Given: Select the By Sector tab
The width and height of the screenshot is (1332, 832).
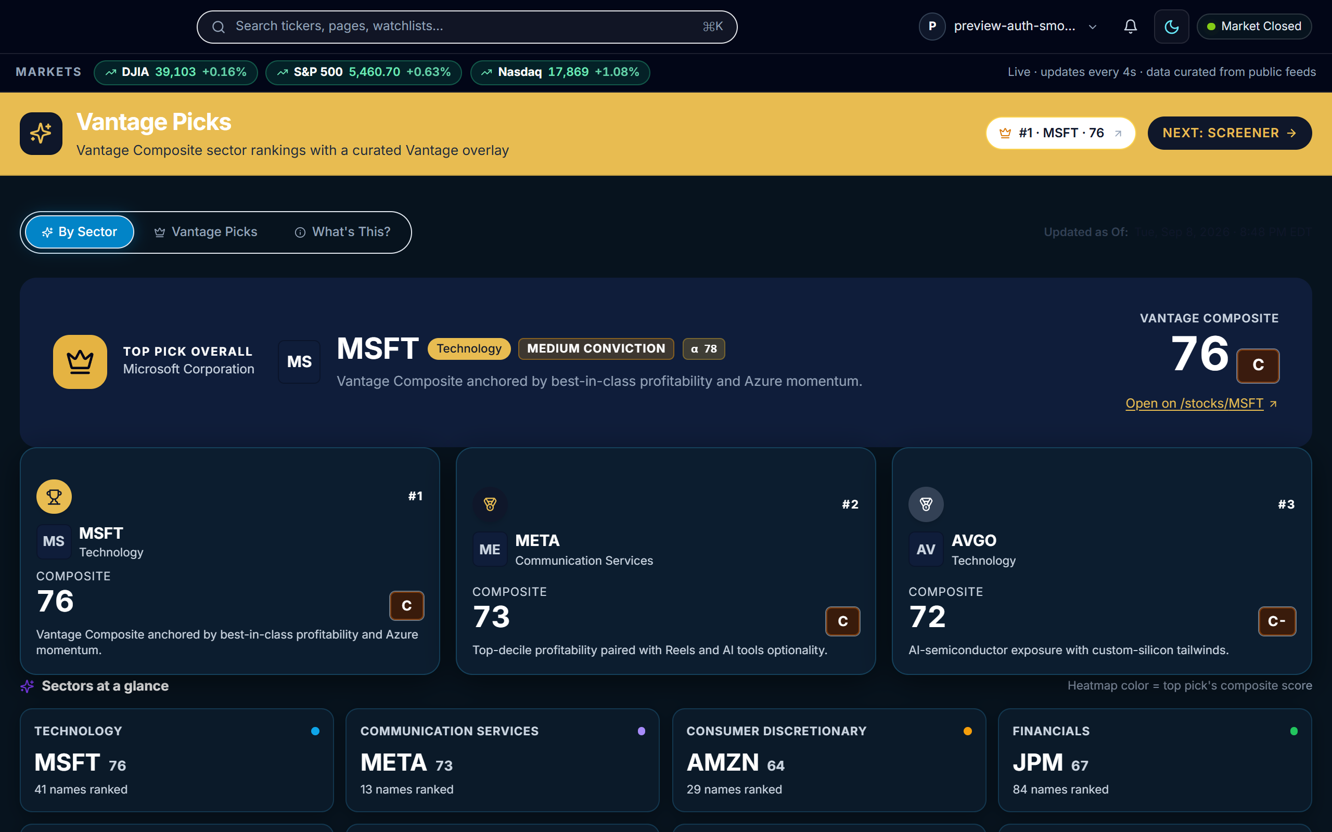Looking at the screenshot, I should 80,232.
